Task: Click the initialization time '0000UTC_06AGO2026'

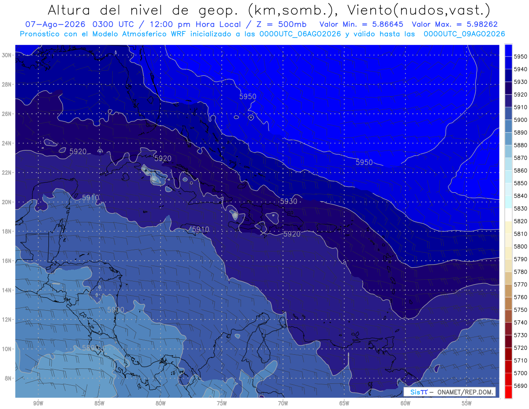Action: point(300,34)
